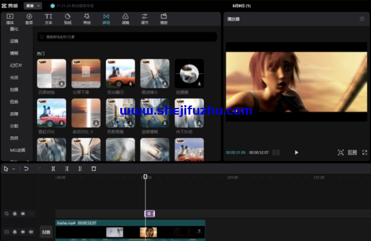Download the first split-screen sea transition
Image resolution: width=371 pixels, height=241 pixels.
click(x=62, y=83)
